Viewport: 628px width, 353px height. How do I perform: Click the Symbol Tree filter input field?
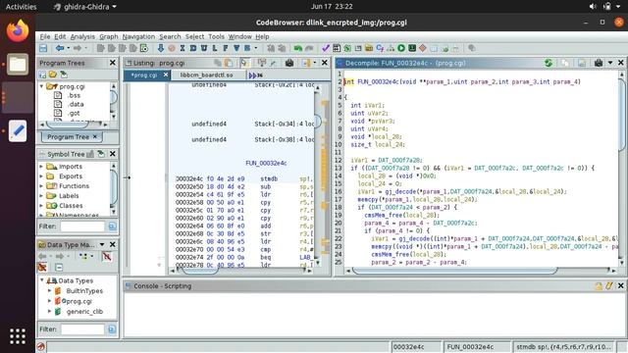[82, 227]
